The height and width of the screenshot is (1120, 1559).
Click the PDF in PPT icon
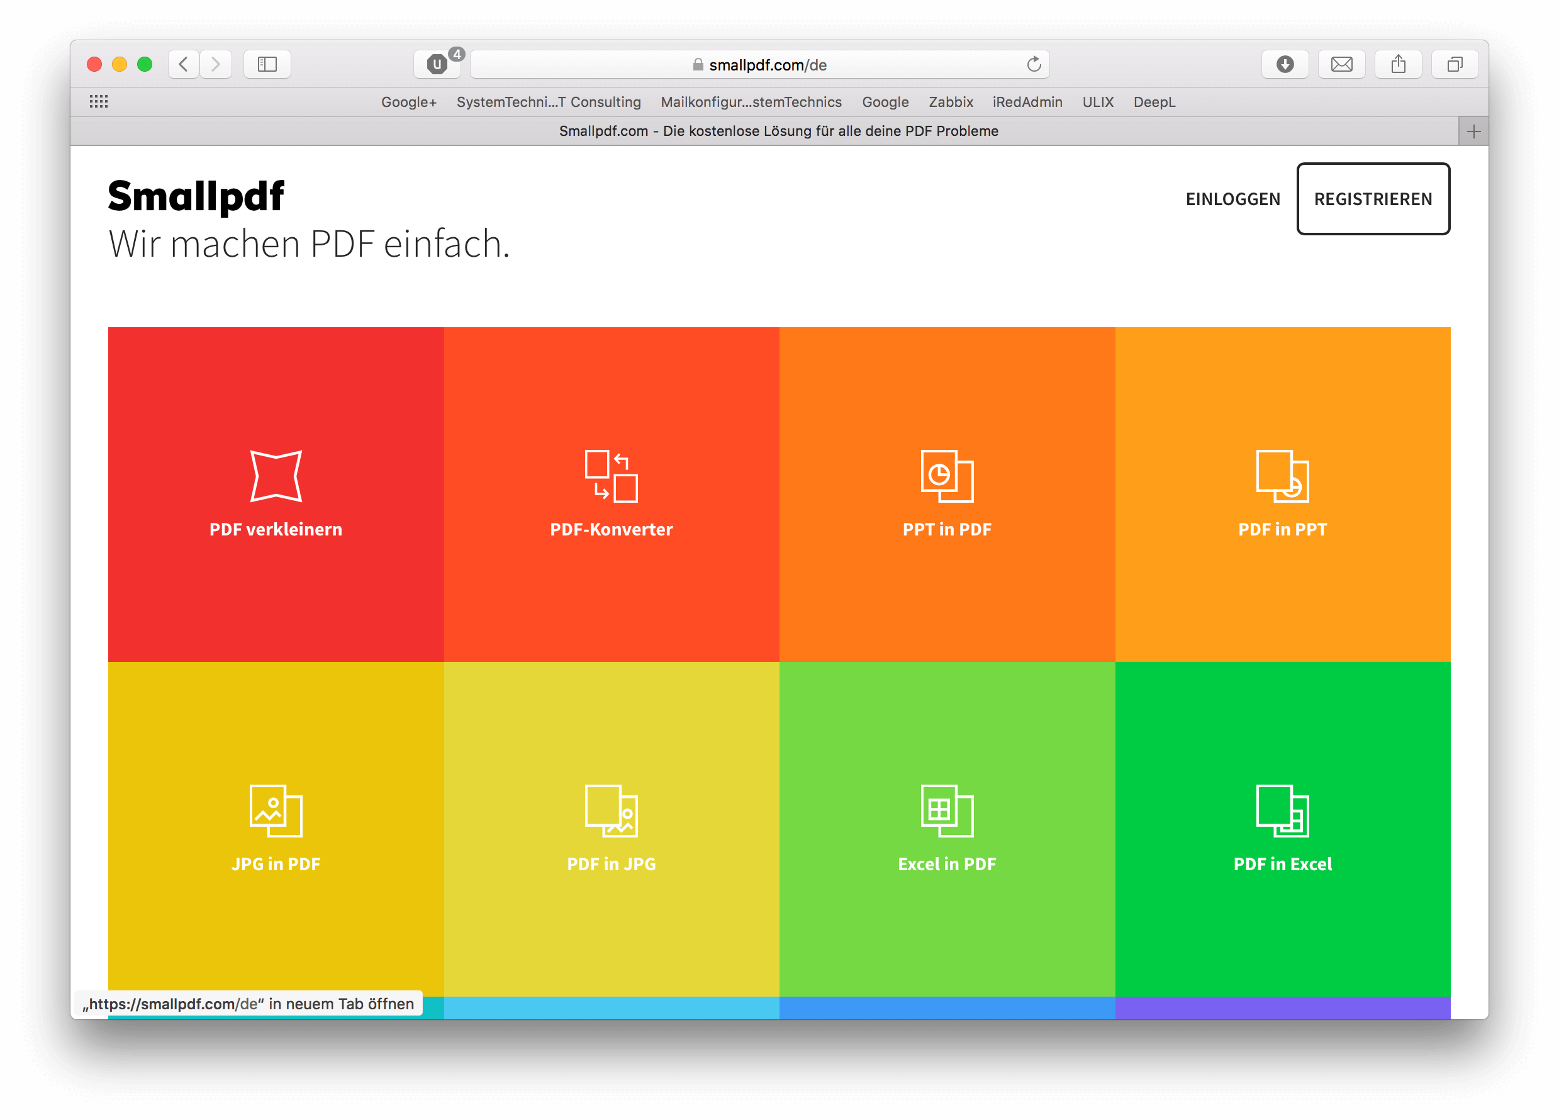(1282, 476)
